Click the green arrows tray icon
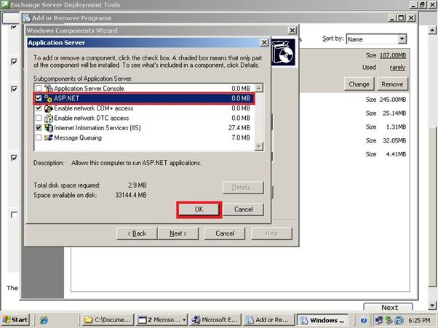 pyautogui.click(x=389, y=320)
